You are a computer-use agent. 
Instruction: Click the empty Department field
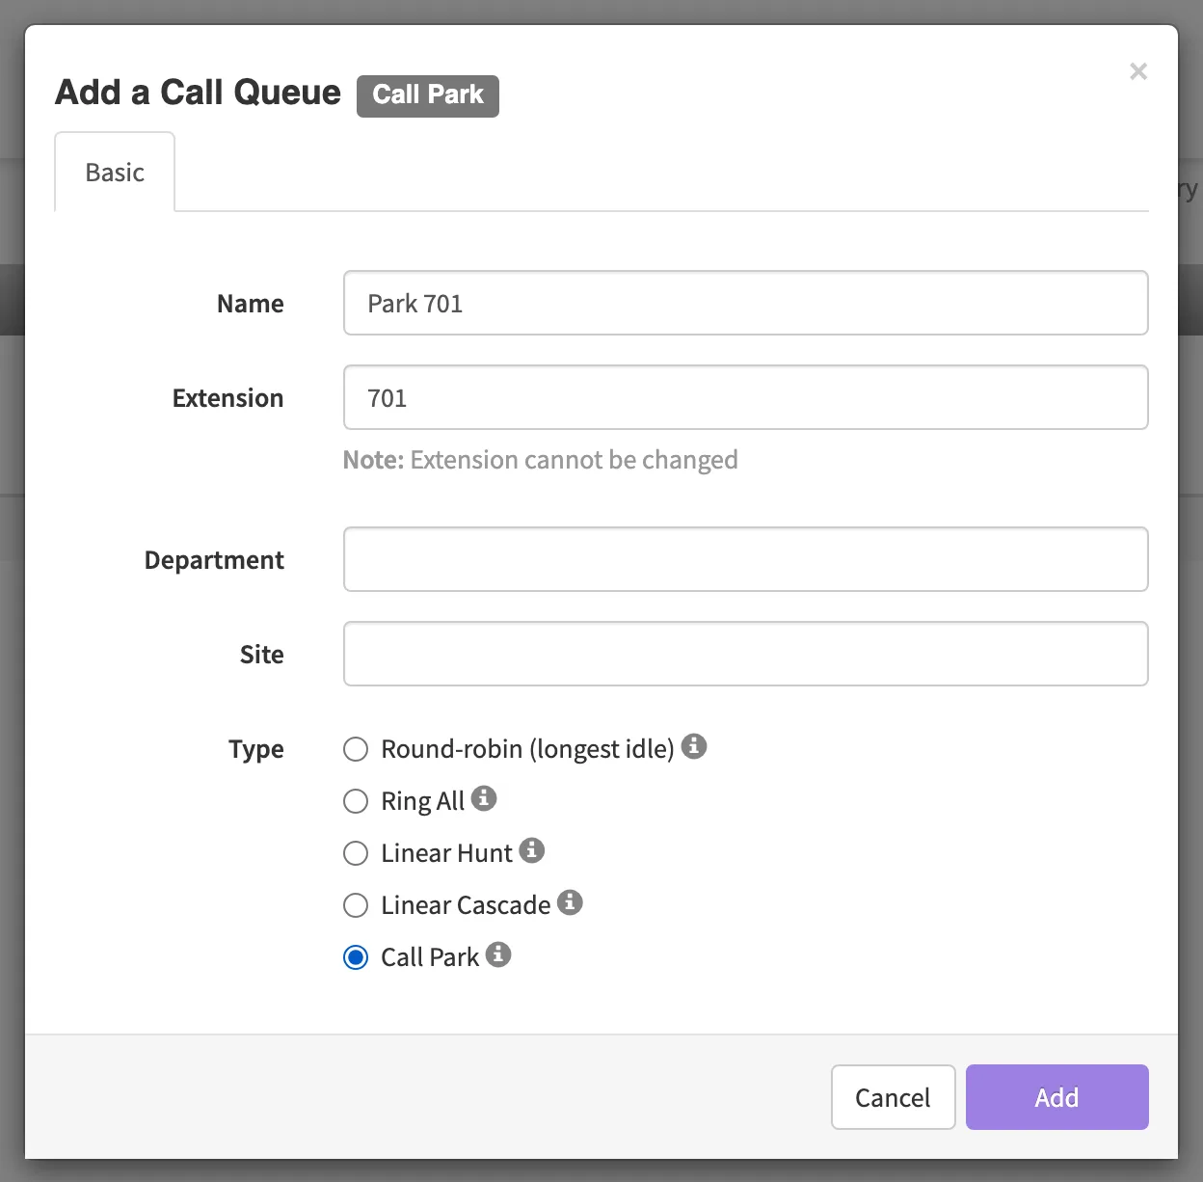click(x=745, y=559)
